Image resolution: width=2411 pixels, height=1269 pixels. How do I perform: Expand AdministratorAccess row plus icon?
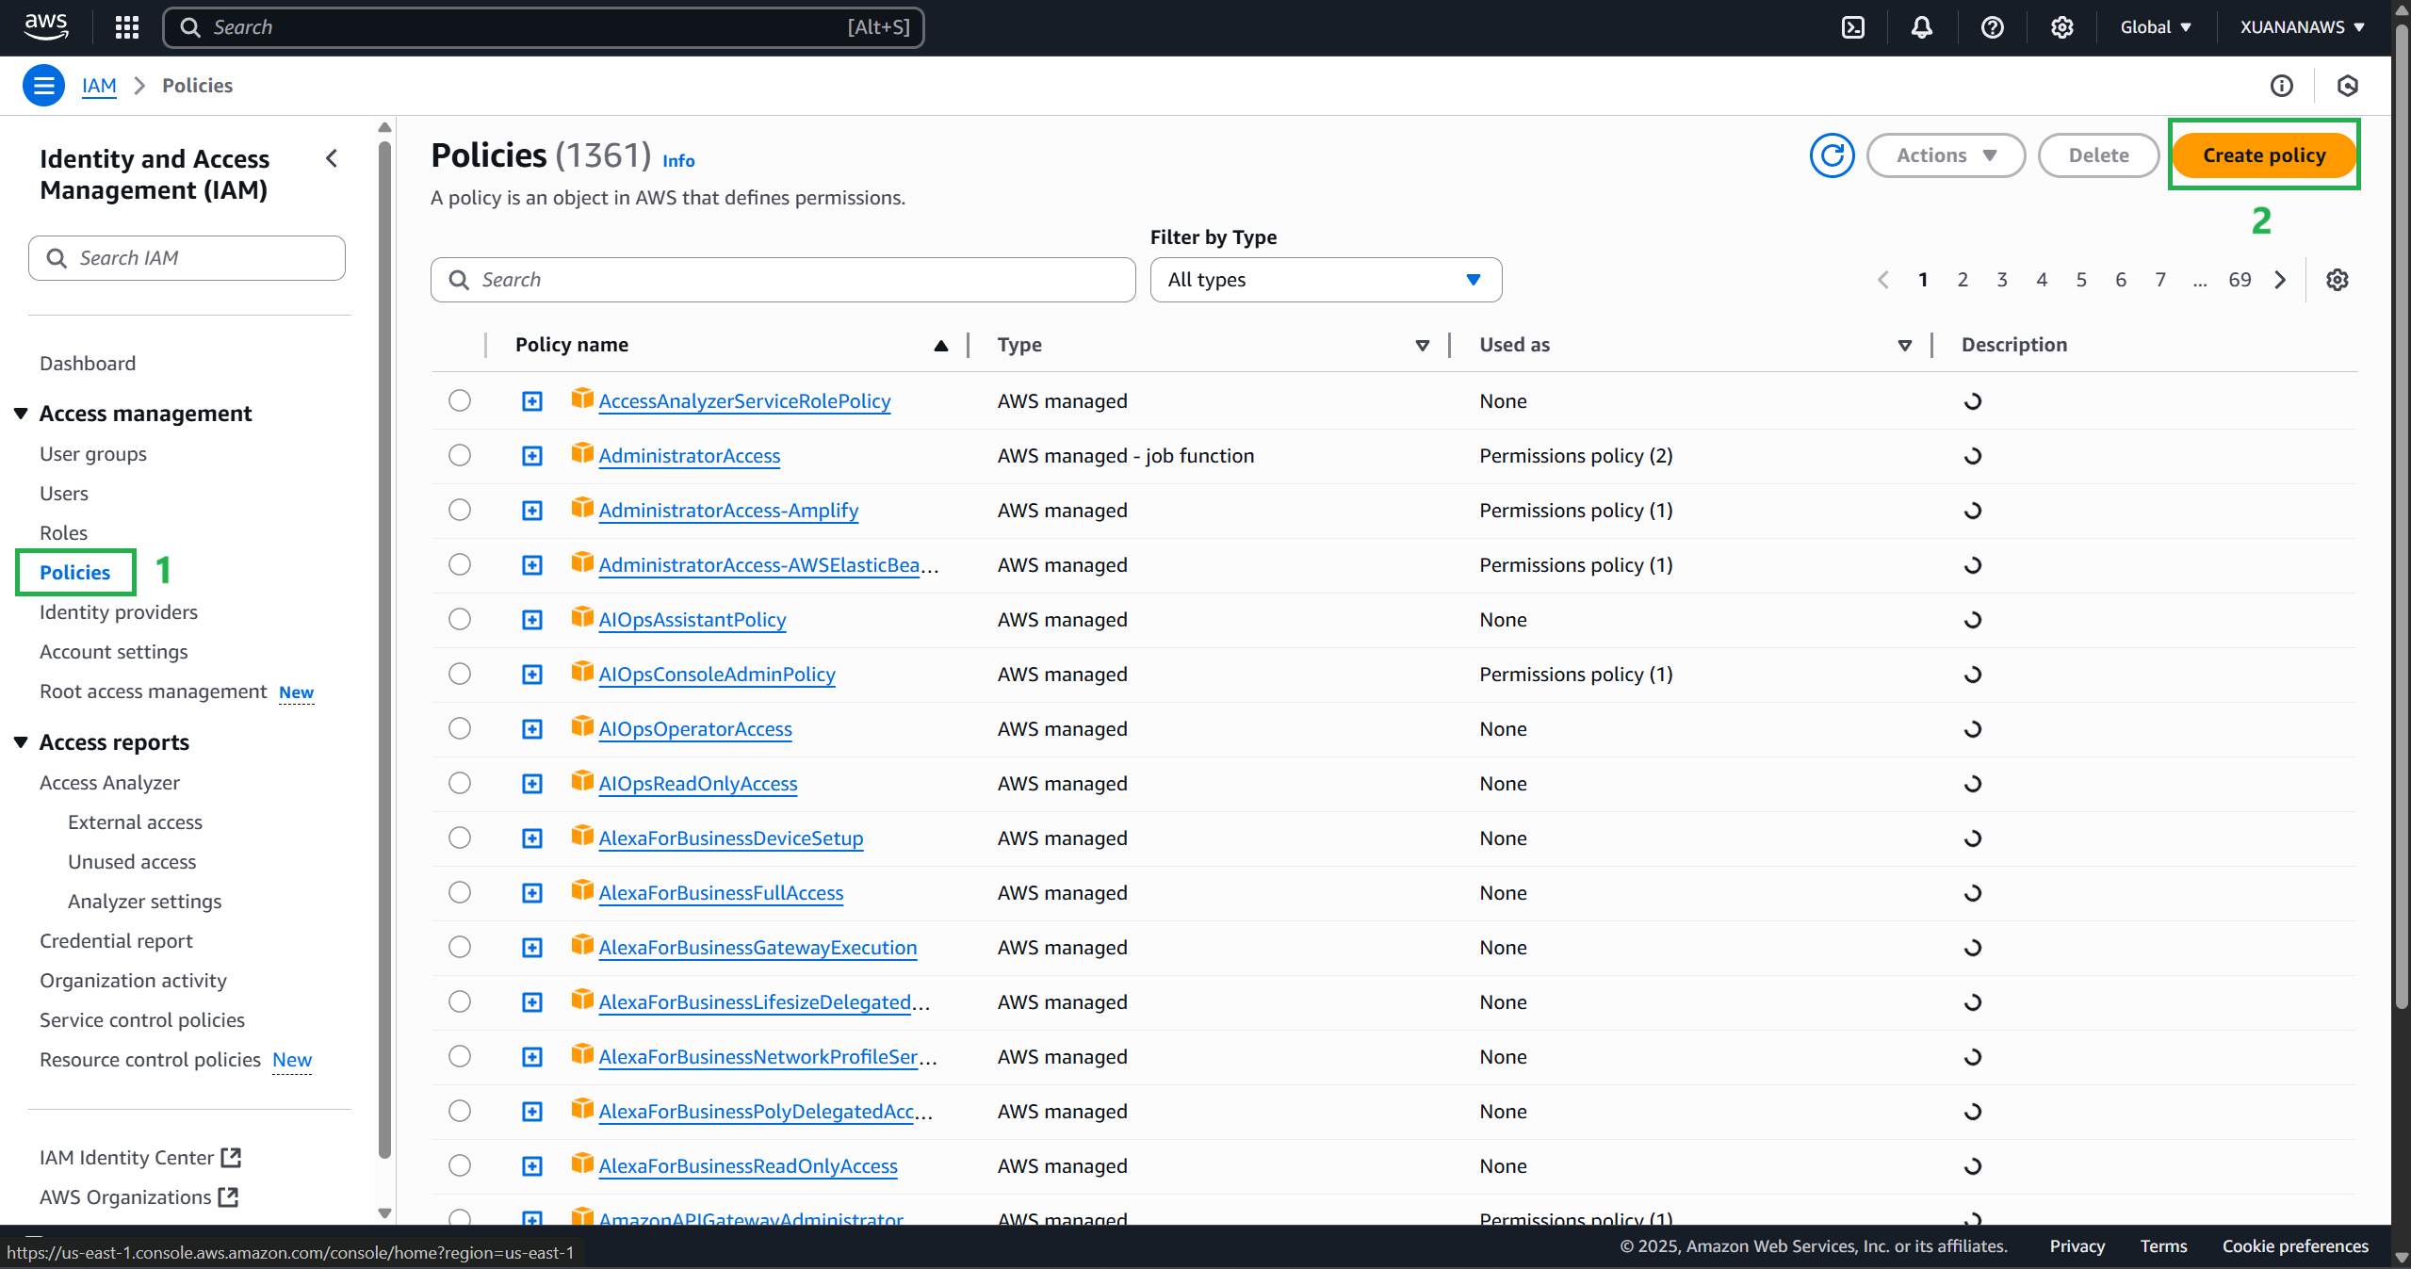click(x=532, y=456)
